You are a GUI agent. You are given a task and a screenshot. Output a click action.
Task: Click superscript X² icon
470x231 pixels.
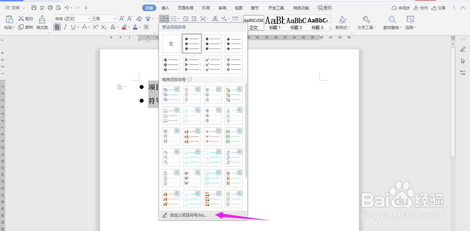(x=95, y=27)
